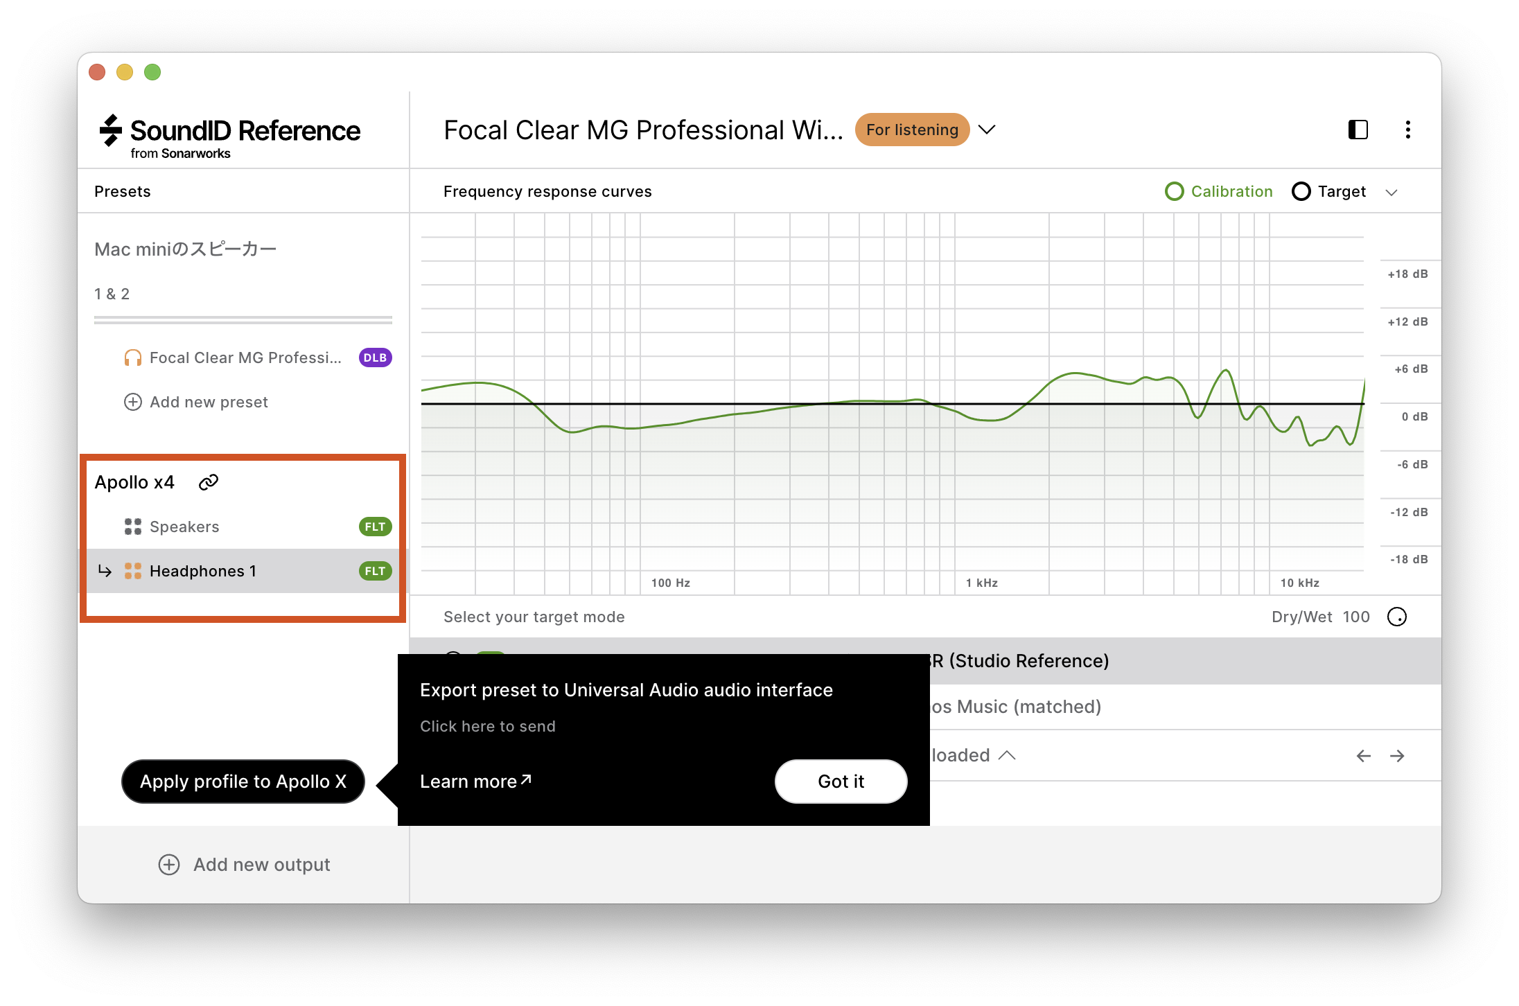Open the For listening mode dropdown chevron
Viewport: 1519px width, 1006px height.
click(x=987, y=130)
